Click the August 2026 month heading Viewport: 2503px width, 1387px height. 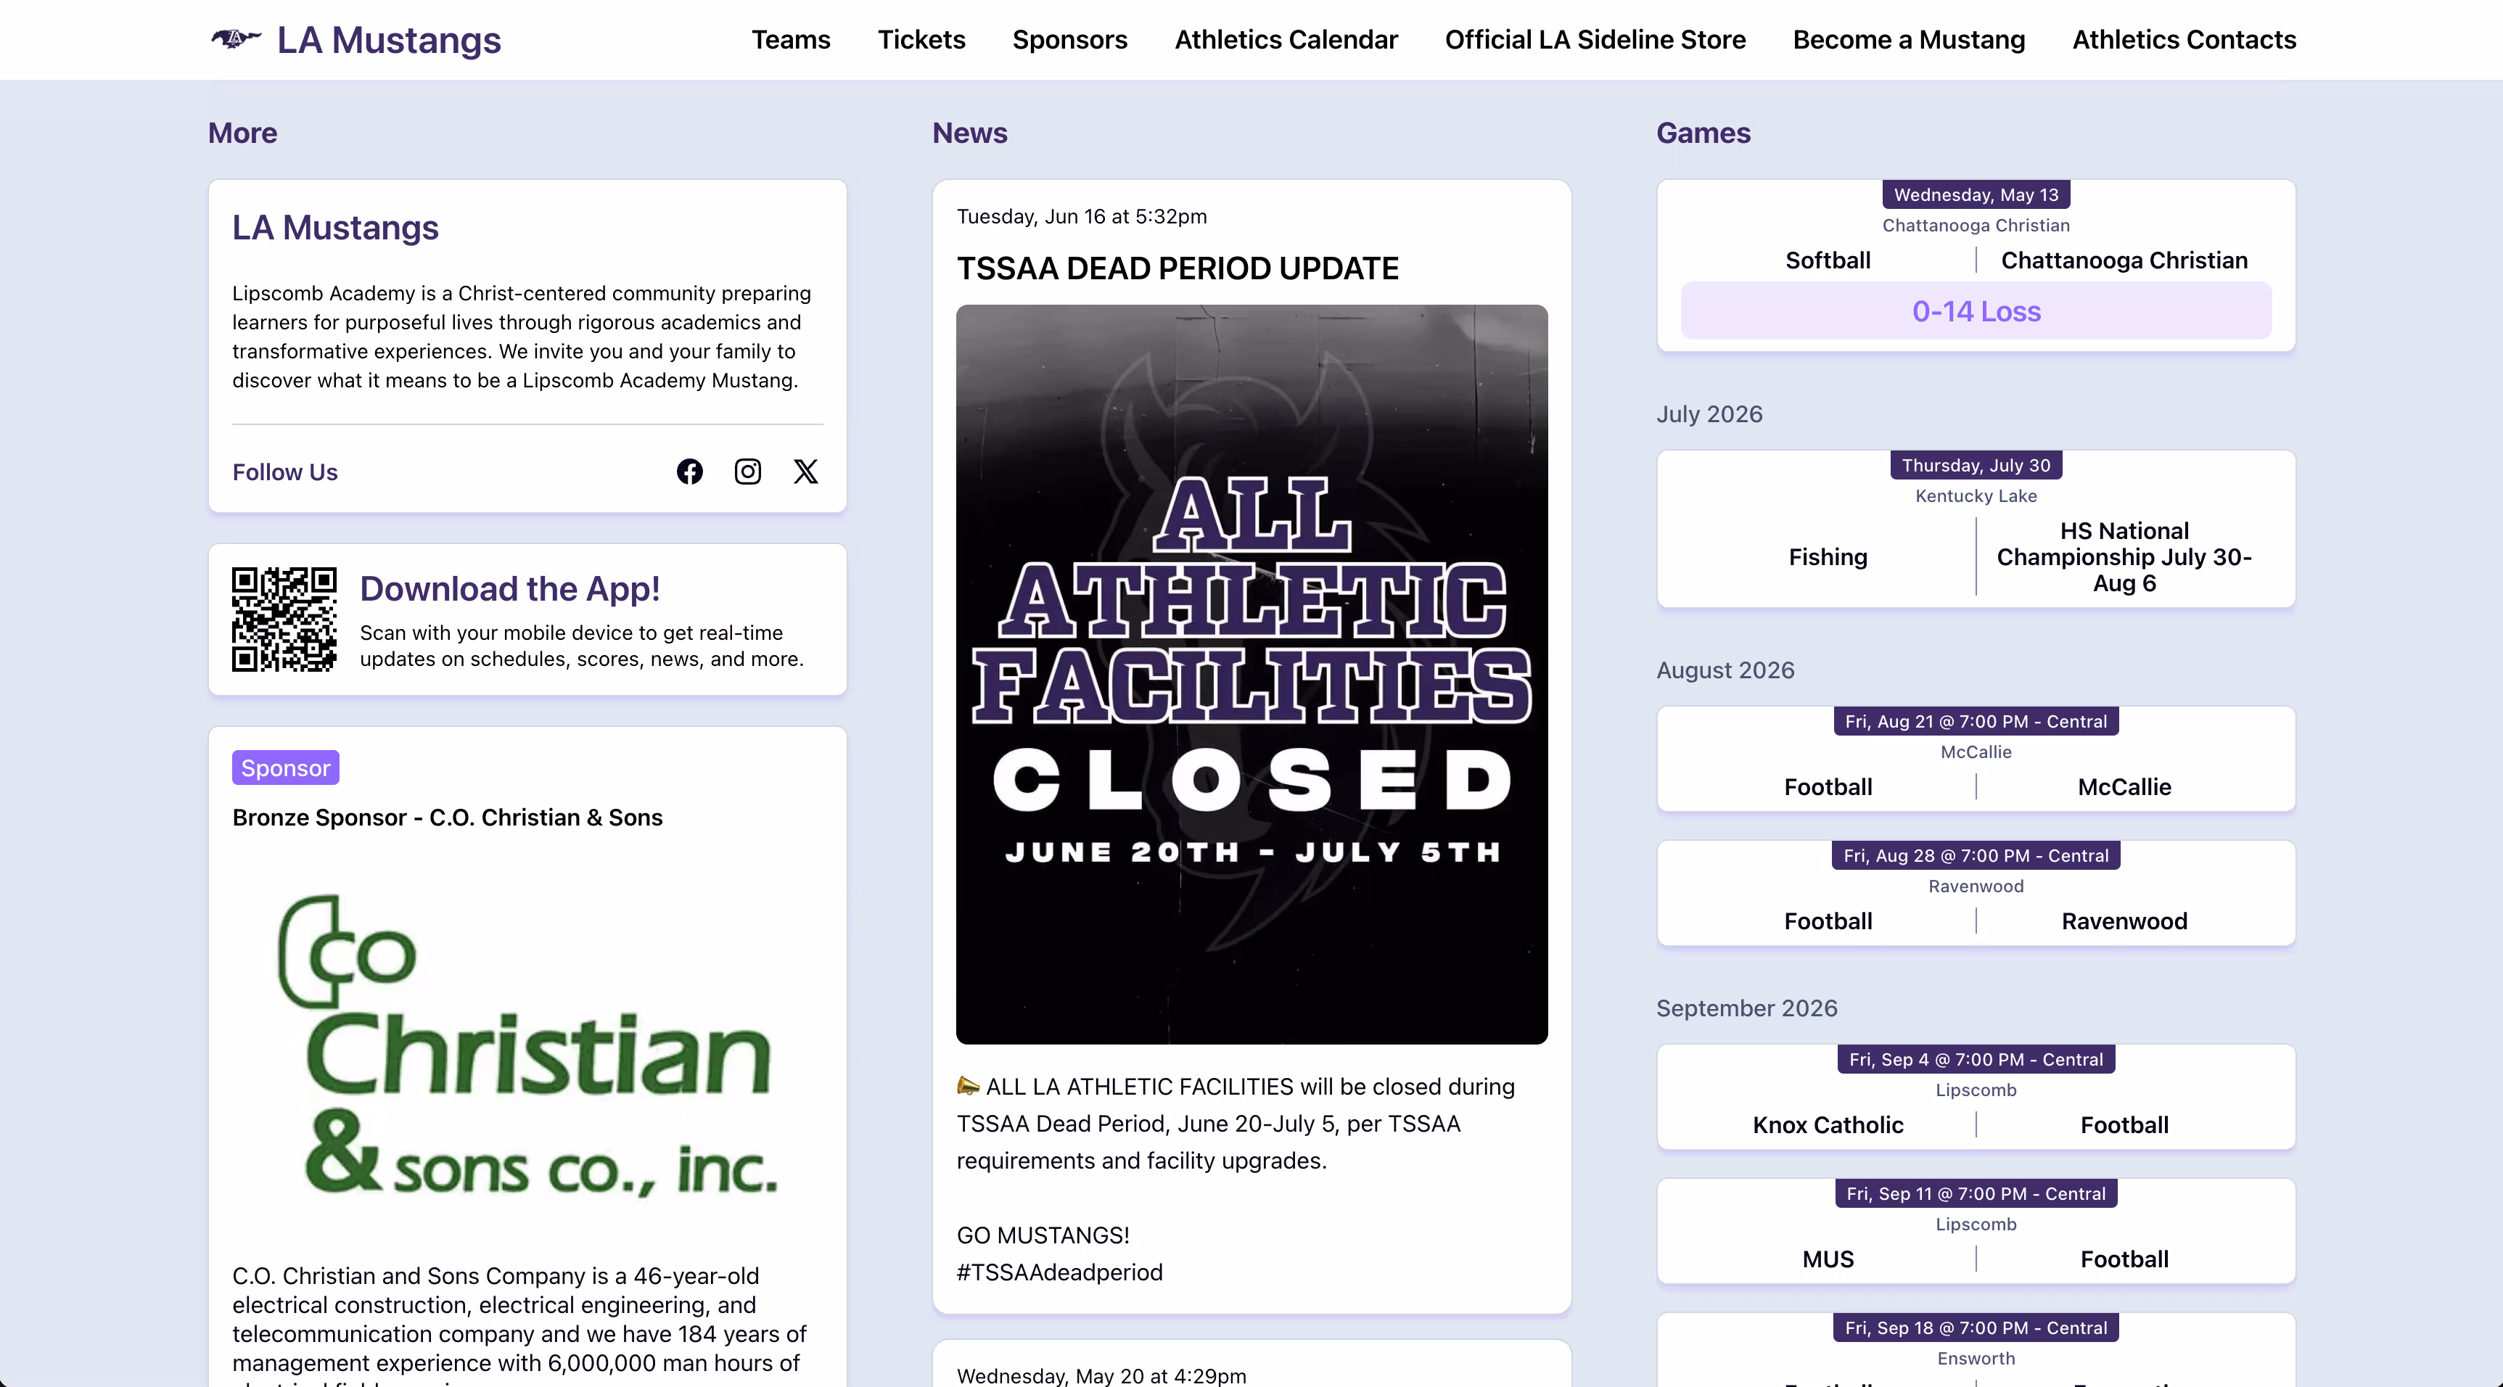(x=1725, y=670)
